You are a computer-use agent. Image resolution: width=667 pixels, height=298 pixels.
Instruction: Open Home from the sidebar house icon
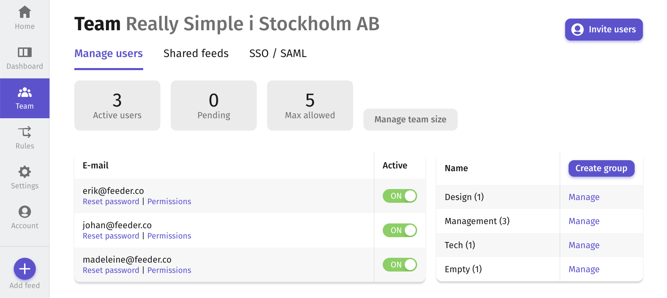click(25, 12)
